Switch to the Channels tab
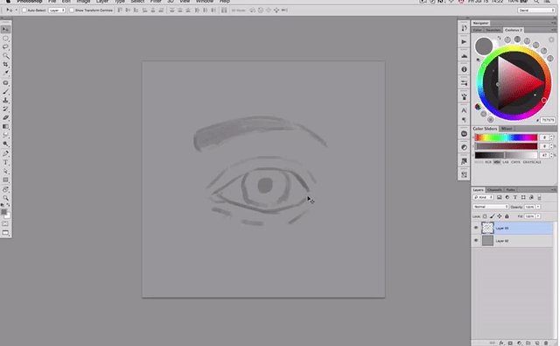This screenshot has height=346, width=560. (x=494, y=190)
